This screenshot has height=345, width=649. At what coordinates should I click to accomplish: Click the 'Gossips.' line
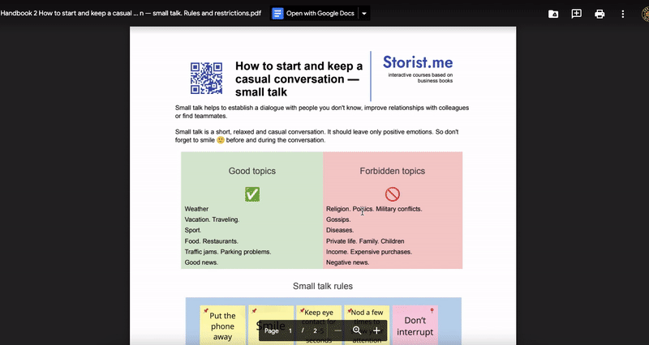[x=338, y=219]
